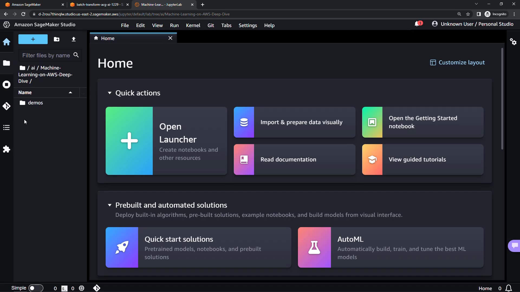Image resolution: width=520 pixels, height=292 pixels.
Task: Click the Filter files by name field
Action: (x=46, y=55)
